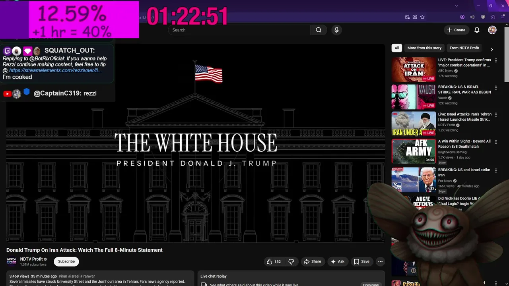Open the AFK Army video thumbnail
Viewport: 509px width, 286px height.
pos(414,151)
